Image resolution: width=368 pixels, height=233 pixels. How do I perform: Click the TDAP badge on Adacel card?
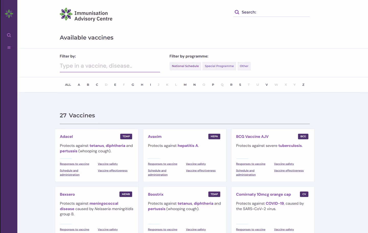[126, 137]
